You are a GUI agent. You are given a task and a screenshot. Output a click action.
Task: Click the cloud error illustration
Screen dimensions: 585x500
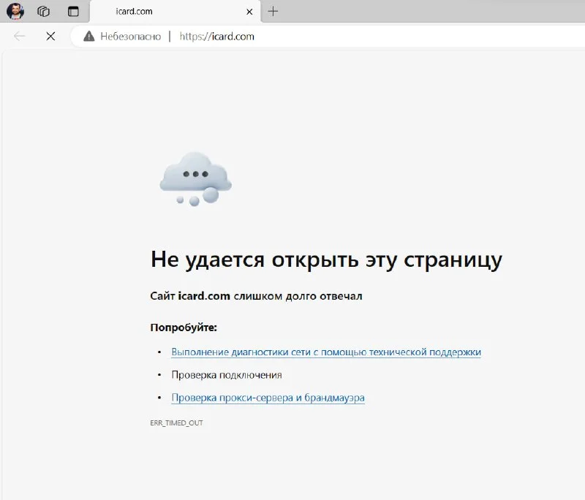[x=195, y=178]
